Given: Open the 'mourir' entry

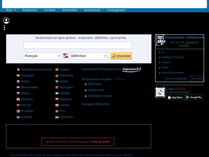Looking at the screenshot, I should [165, 62].
